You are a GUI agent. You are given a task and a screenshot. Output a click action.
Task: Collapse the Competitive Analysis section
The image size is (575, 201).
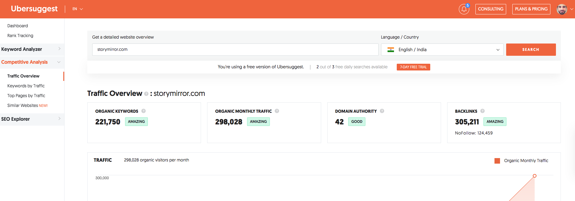32,62
